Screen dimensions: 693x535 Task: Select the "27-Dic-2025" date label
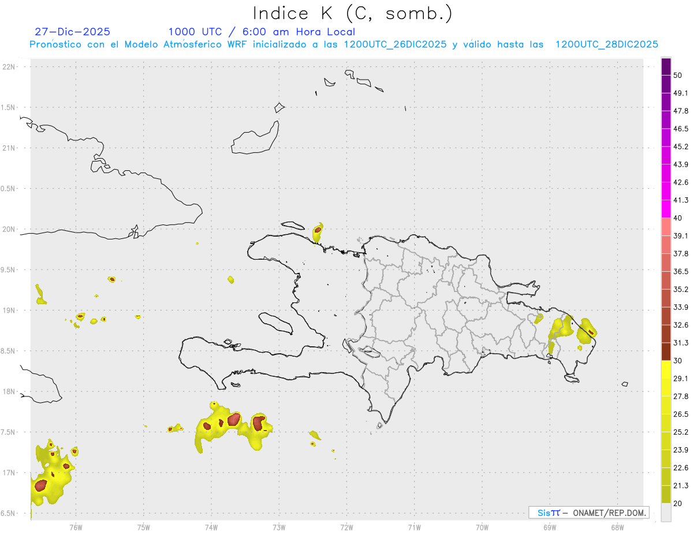(73, 32)
